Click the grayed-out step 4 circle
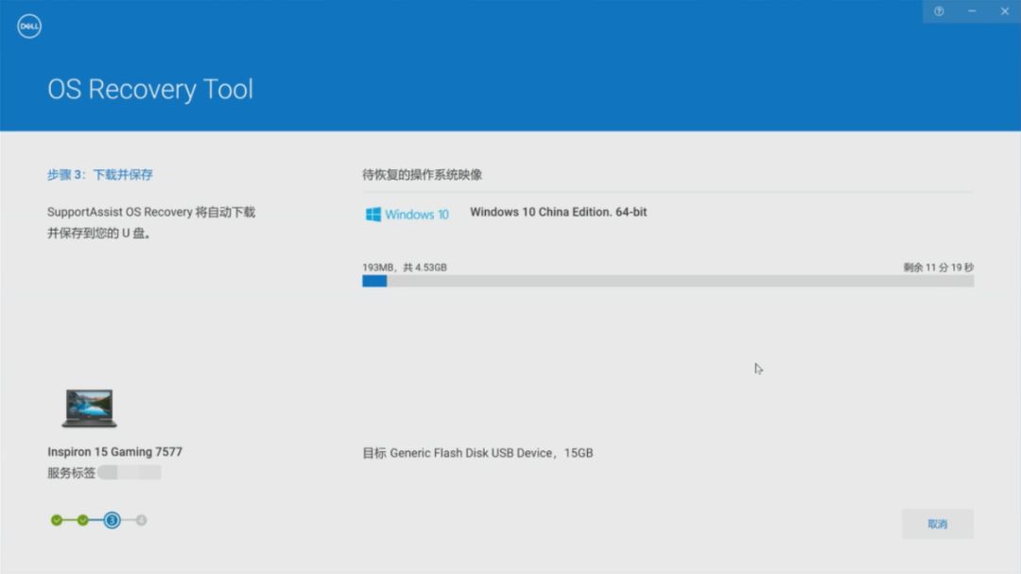 [x=141, y=519]
